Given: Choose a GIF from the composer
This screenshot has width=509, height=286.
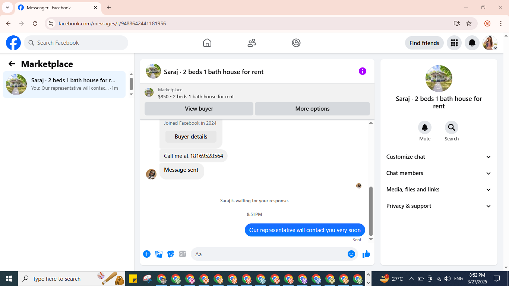Looking at the screenshot, I should (183, 254).
